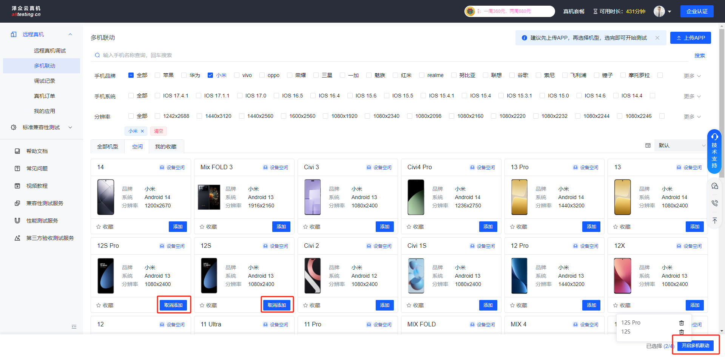Open 调试记录 in the sidebar
Screen dimensions: 725x357
tap(45, 81)
